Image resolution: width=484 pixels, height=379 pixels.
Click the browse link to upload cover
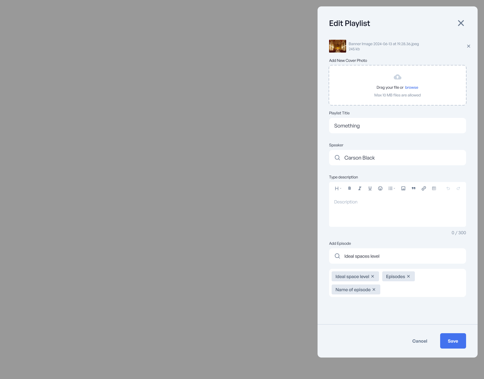412,87
